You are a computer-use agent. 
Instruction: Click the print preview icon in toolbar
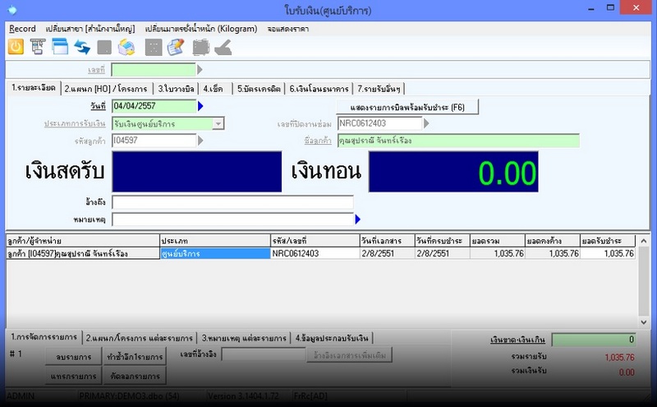(37, 47)
